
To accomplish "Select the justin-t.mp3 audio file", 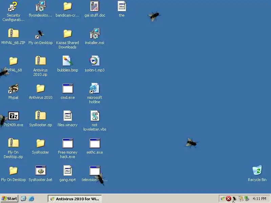I will [x=95, y=61].
